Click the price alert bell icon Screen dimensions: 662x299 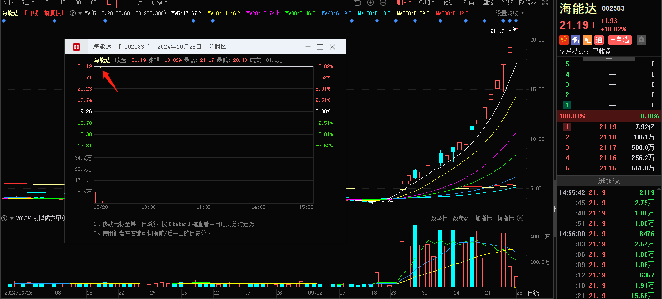[641, 40]
